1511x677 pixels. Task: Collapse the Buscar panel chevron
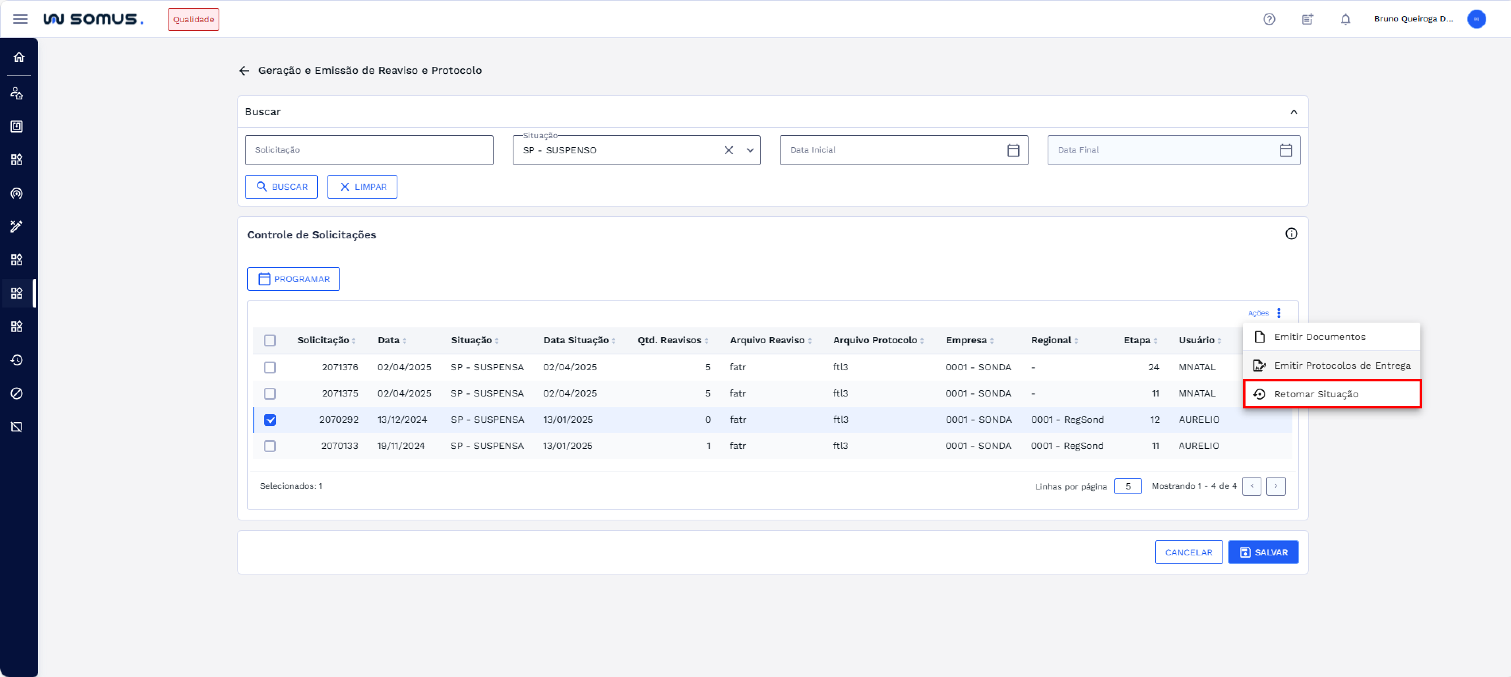pyautogui.click(x=1293, y=112)
